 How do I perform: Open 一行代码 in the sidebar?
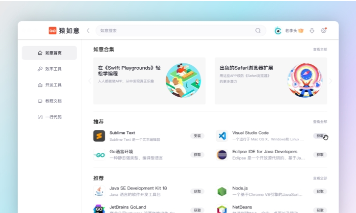coord(49,117)
